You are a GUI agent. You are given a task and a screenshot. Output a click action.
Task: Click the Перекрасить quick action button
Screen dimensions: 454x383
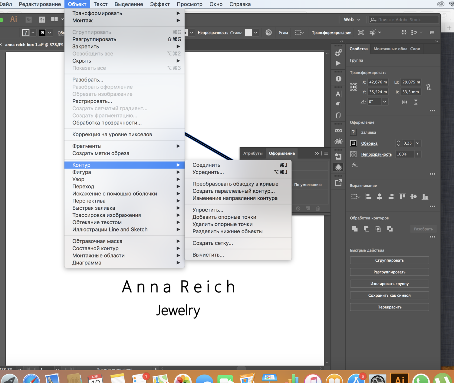389,307
